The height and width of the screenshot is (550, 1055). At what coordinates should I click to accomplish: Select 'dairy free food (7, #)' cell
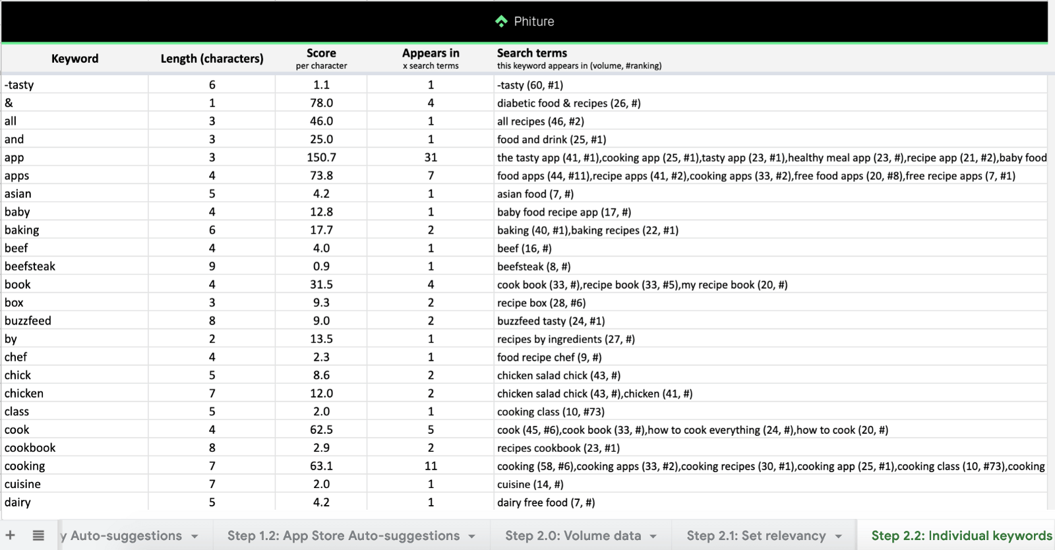point(770,502)
